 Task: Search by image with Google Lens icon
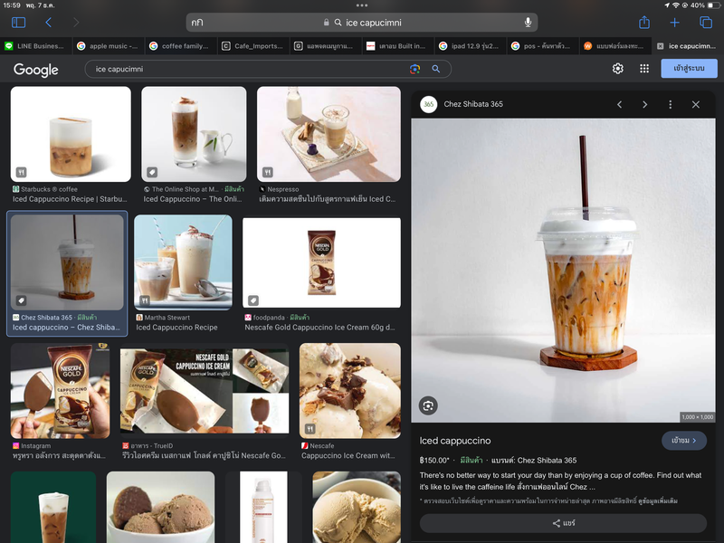click(x=414, y=69)
